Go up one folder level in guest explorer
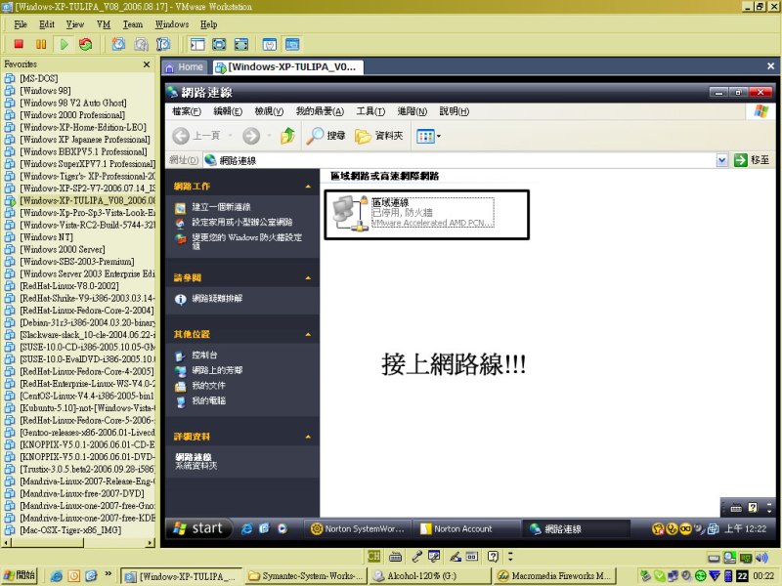The width and height of the screenshot is (782, 586). 287,136
